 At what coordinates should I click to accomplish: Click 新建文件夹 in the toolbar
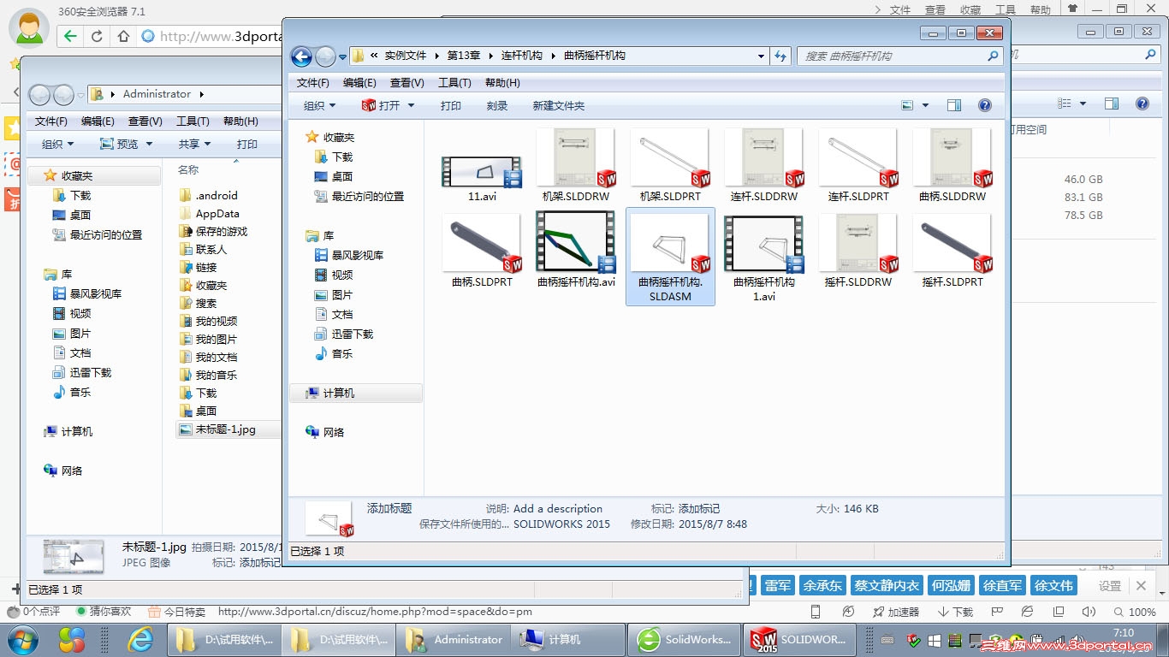pyautogui.click(x=558, y=105)
